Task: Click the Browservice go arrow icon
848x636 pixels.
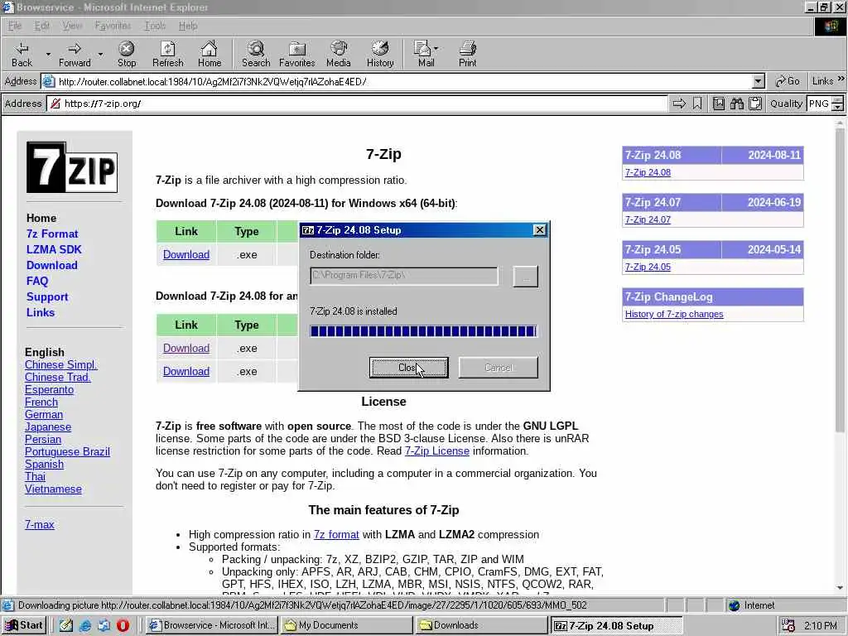Action: [x=679, y=104]
